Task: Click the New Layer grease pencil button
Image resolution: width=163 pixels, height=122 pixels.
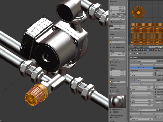Action: click(x=117, y=28)
